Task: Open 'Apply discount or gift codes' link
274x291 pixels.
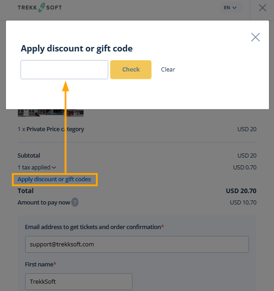Action: pos(54,179)
